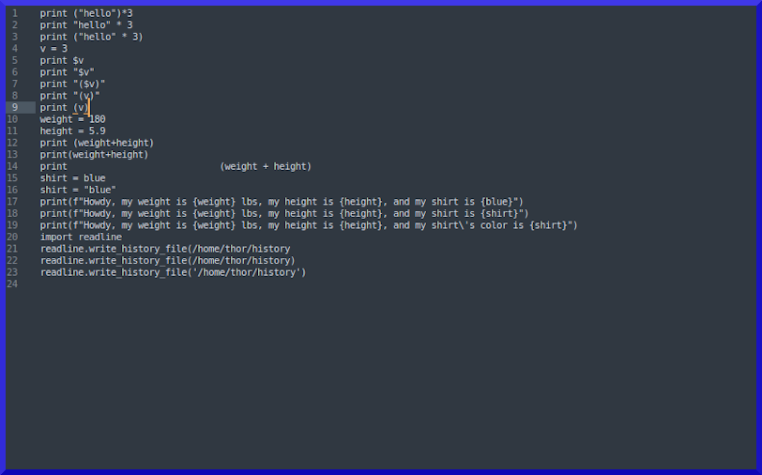Click the print(weight+height) line without spaces
This screenshot has width=762, height=475.
94,154
